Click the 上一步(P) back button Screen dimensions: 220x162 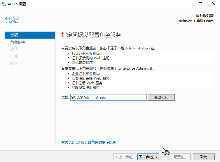[124, 157]
